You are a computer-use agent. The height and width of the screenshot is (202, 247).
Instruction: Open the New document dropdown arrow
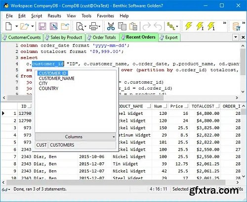click(16, 26)
